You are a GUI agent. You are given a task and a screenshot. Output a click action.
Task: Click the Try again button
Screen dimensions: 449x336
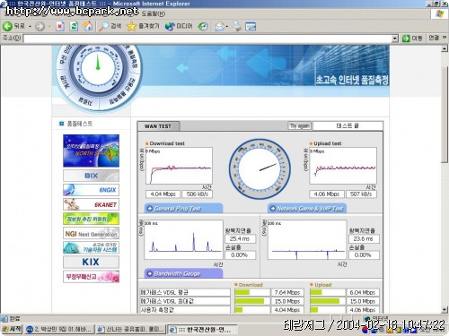coord(300,125)
